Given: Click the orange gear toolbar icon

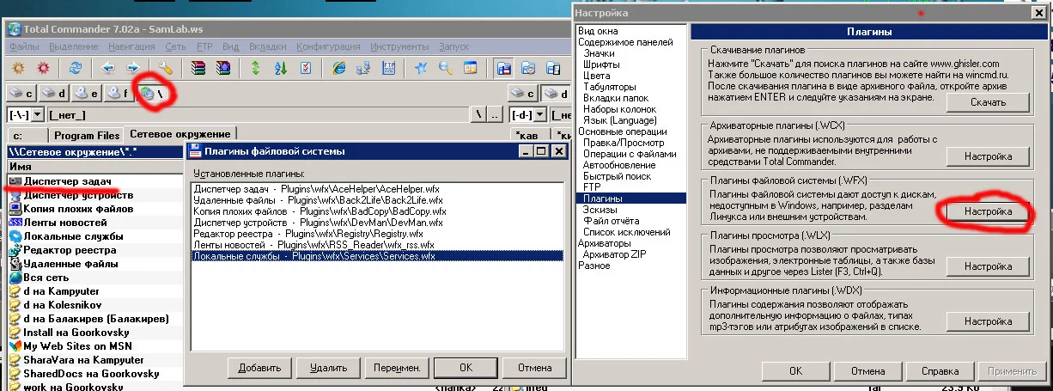Looking at the screenshot, I should tap(17, 67).
